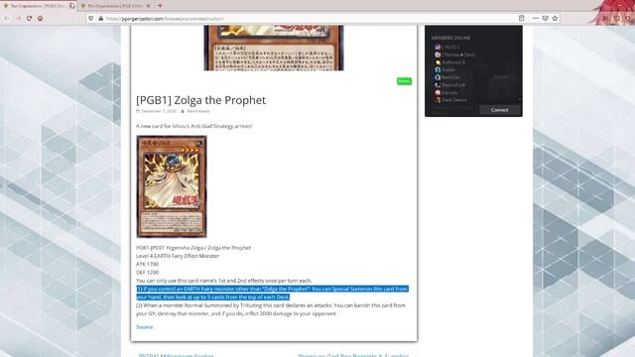Open the library icon in browser toolbar
Viewport: 635px width, 357px height.
click(605, 18)
